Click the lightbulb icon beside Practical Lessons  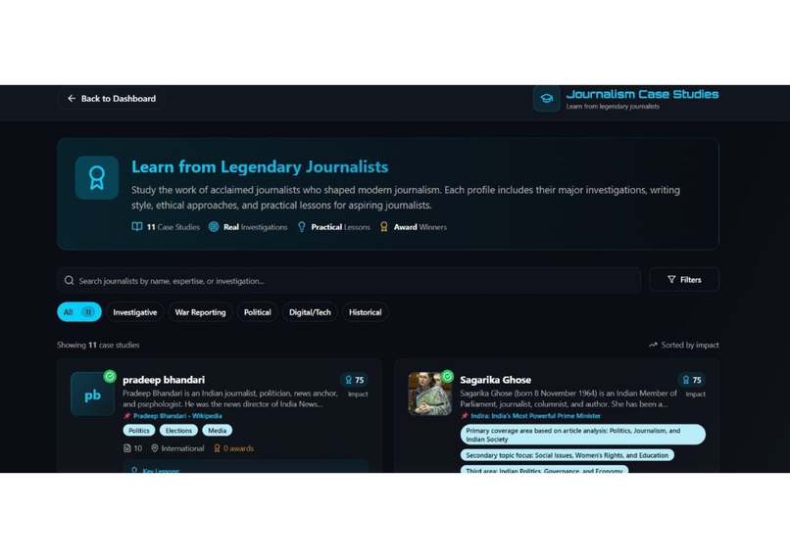coord(301,227)
